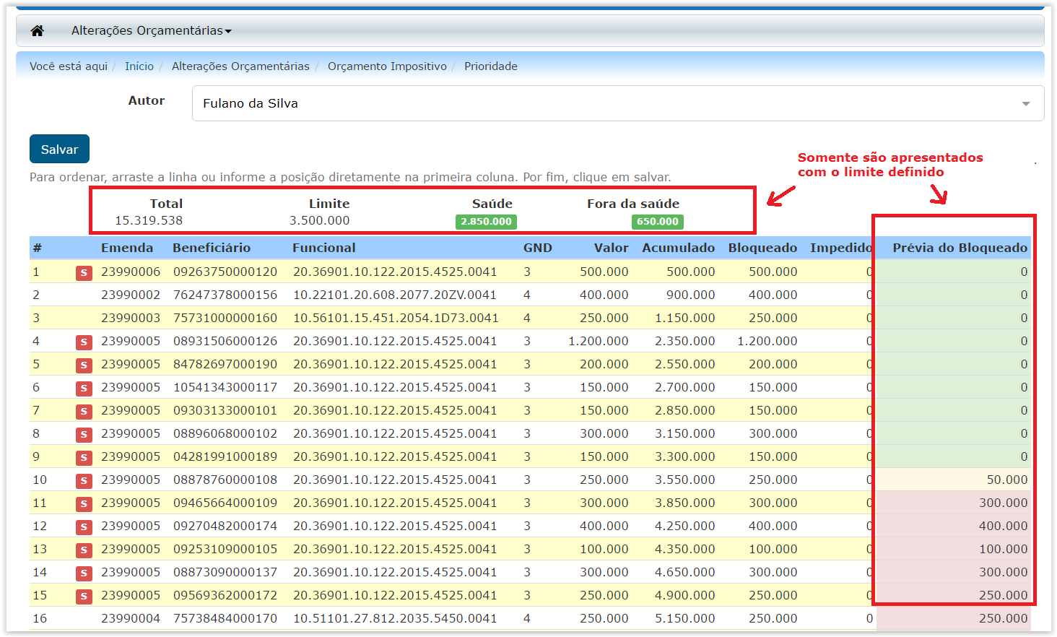The width and height of the screenshot is (1057, 637).
Task: Click the Autor dropdown arrow
Action: [x=1025, y=104]
